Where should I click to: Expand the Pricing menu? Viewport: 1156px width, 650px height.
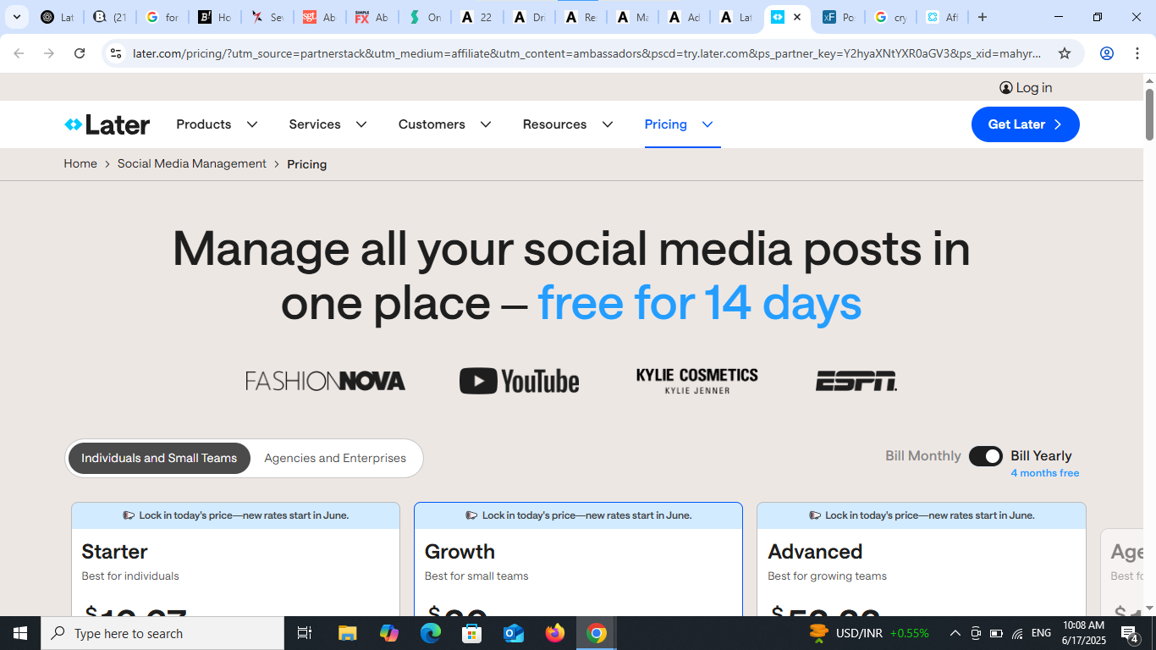point(680,124)
